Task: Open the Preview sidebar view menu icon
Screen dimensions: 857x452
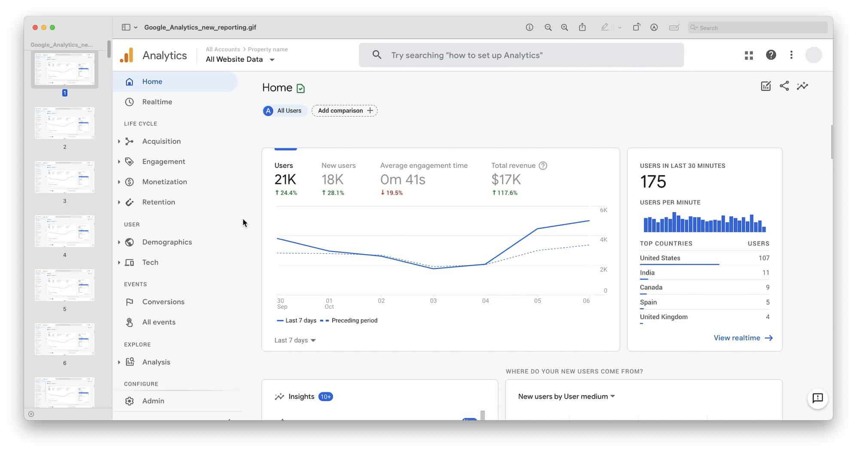Action: click(129, 27)
